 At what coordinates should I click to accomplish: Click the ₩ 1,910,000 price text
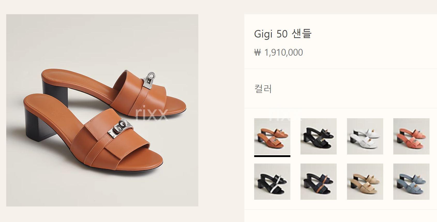278,53
